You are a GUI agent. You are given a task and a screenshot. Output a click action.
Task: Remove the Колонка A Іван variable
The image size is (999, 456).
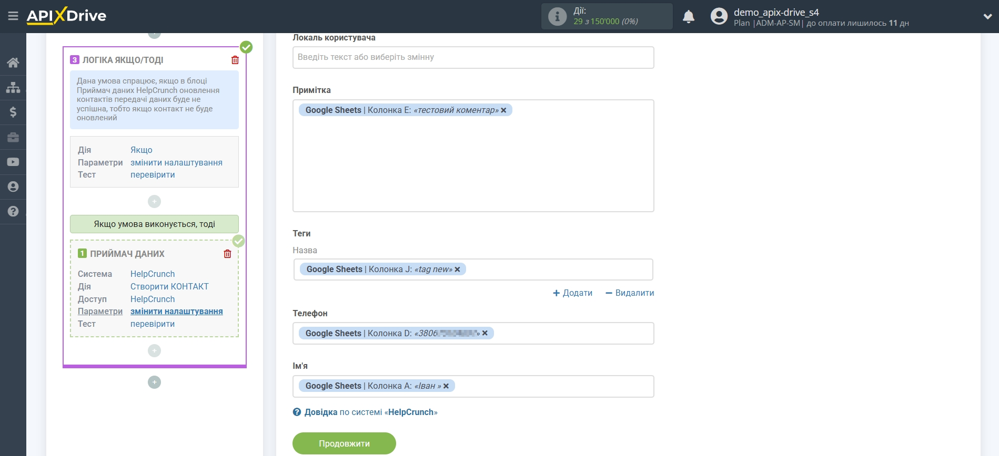[x=446, y=386]
